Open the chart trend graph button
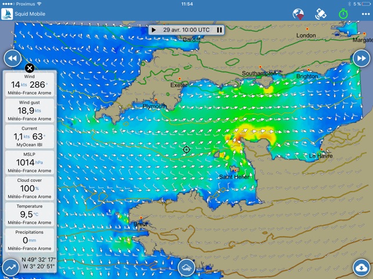Image resolution: width=373 pixels, height=279 pixels. (x=10, y=267)
